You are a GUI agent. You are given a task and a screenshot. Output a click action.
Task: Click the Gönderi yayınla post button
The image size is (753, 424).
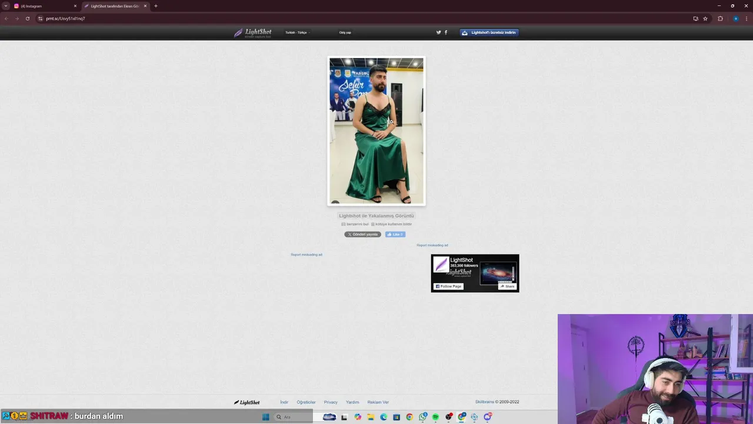tap(362, 234)
